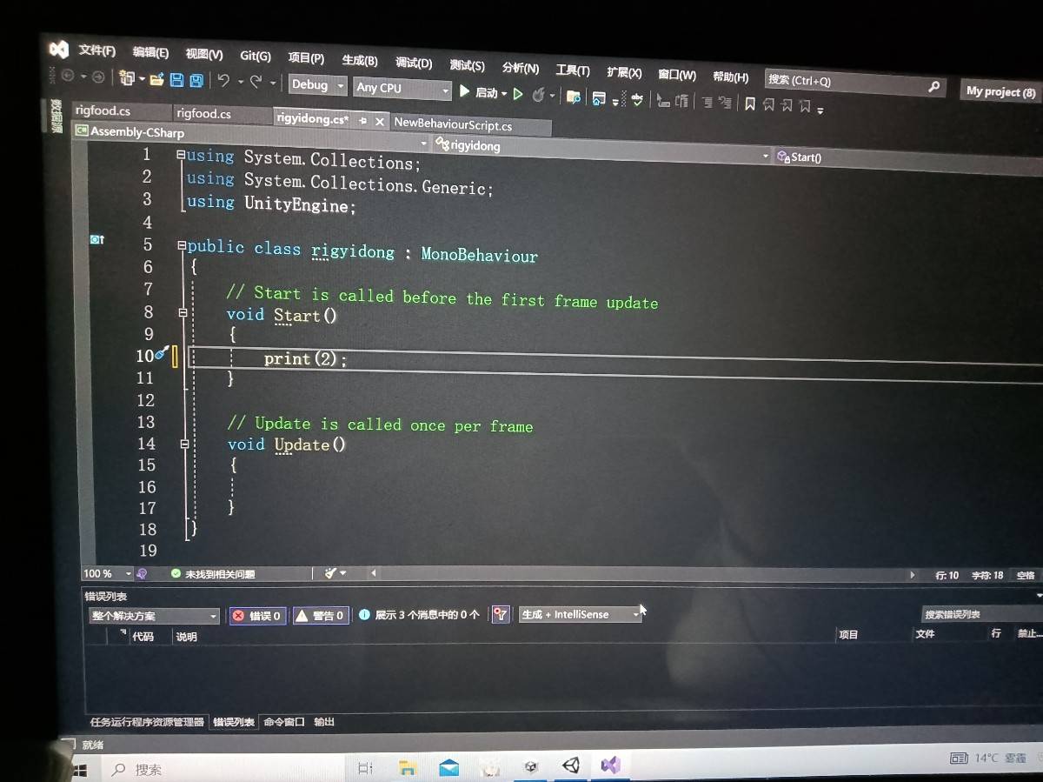Open the Debug configuration dropdown
The width and height of the screenshot is (1043, 782).
[x=317, y=85]
